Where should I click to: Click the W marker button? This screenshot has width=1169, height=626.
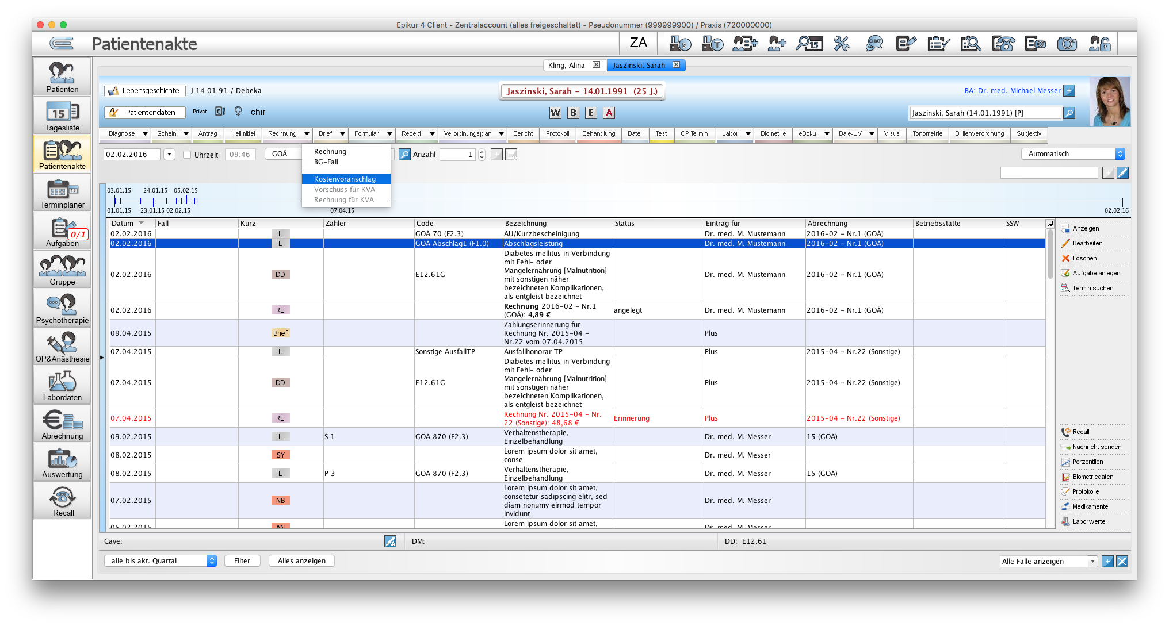pyautogui.click(x=555, y=113)
